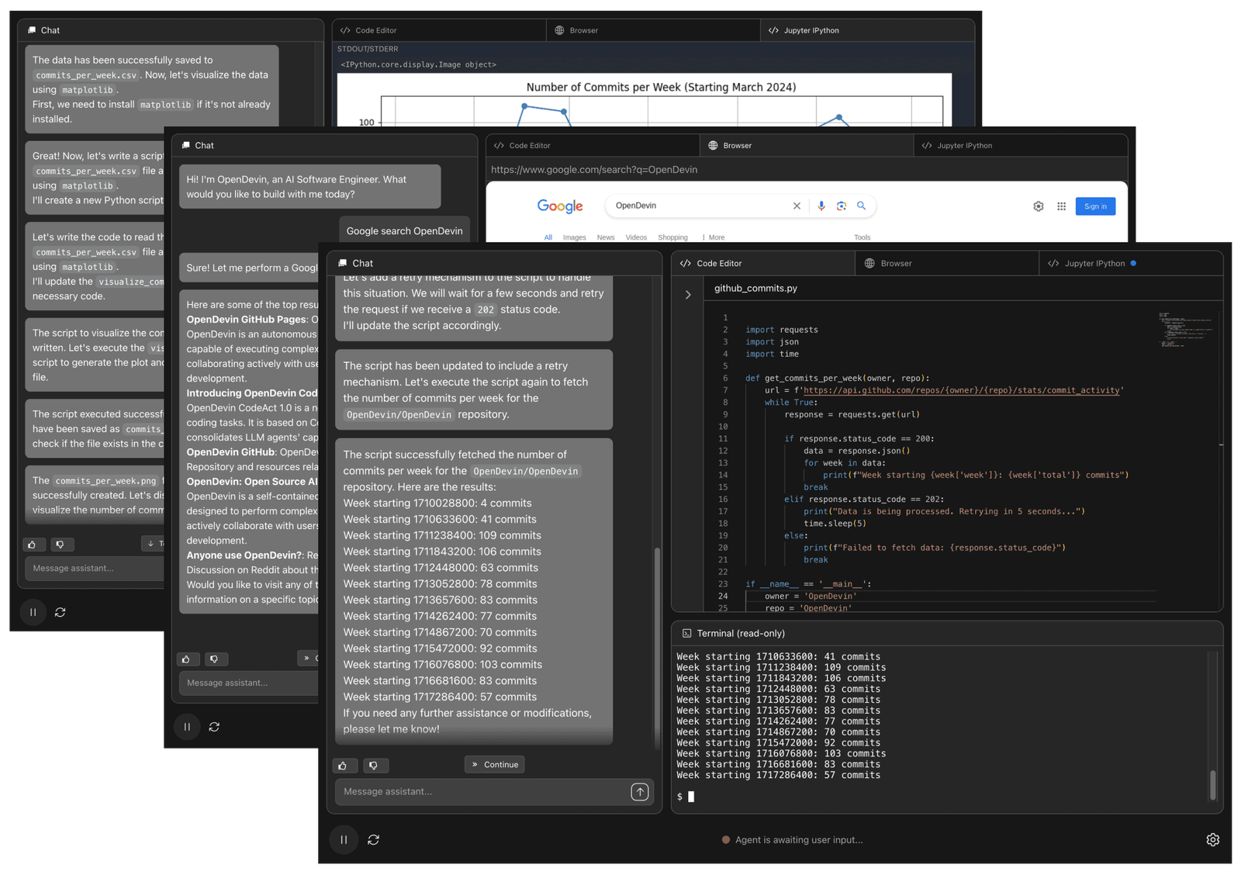Send the message using the up-arrow button
Screen dimensions: 1241x875
640,791
